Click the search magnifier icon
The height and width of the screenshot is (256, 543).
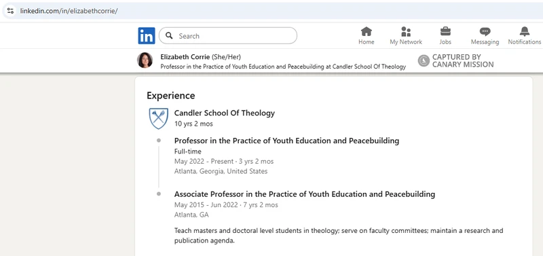169,36
